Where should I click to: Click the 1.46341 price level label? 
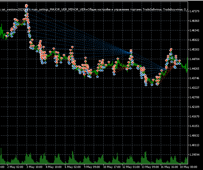[194, 30]
